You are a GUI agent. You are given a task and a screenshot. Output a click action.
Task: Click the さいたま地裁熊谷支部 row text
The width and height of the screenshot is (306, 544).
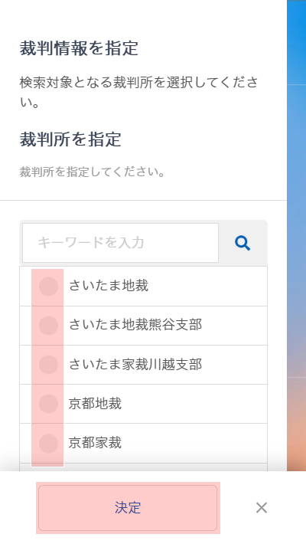tap(135, 325)
